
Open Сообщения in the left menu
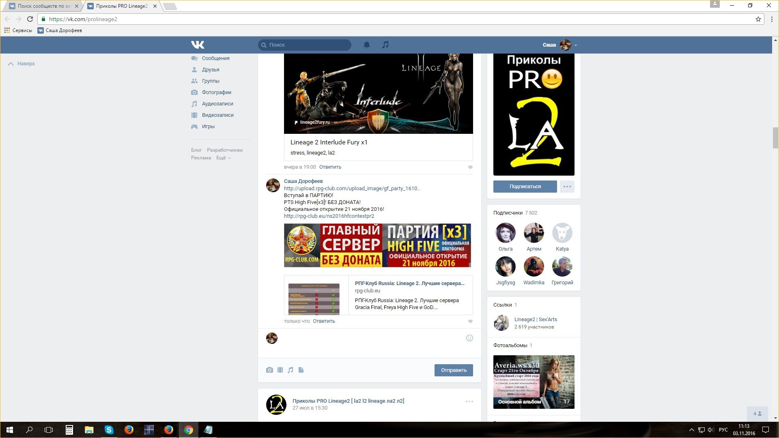pos(215,58)
